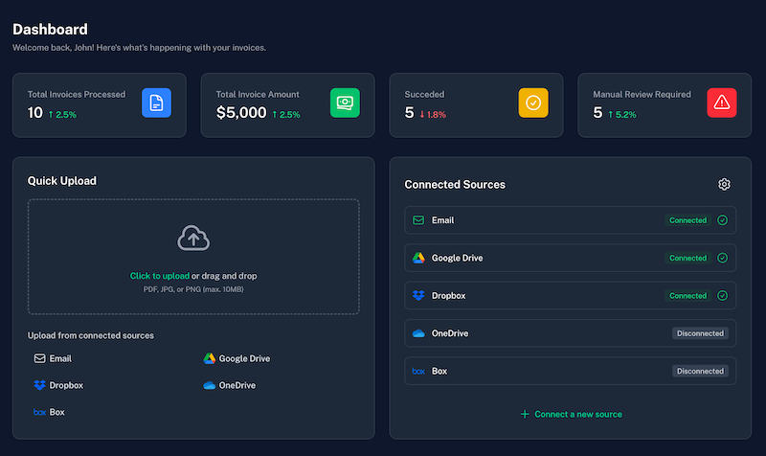Click the plus icon beside Connect a new source
The height and width of the screenshot is (456, 766).
tap(525, 415)
